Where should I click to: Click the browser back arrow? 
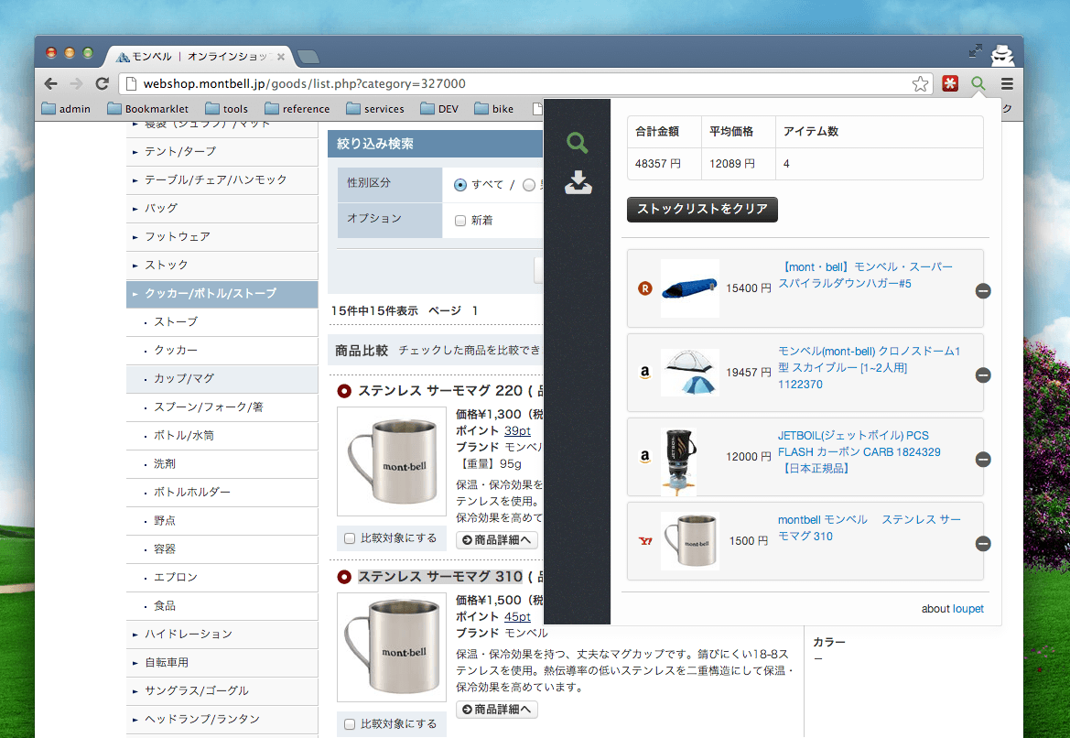pyautogui.click(x=50, y=83)
